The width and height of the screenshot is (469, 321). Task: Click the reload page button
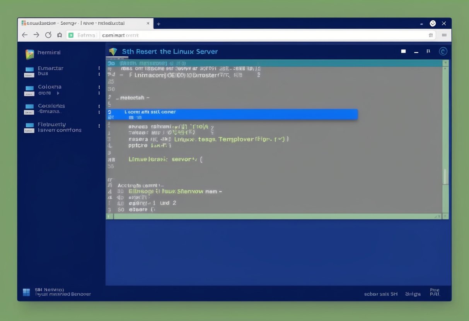(x=48, y=35)
